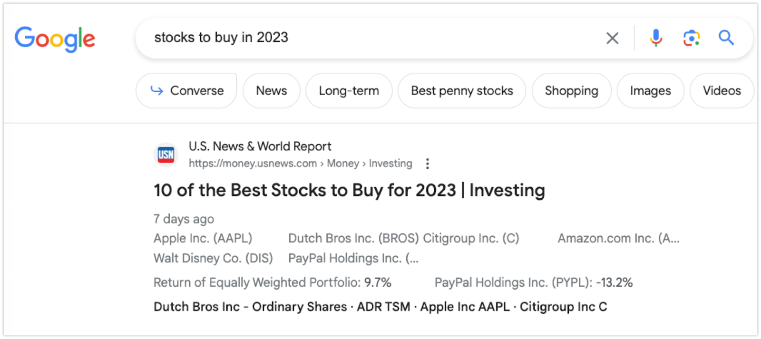This screenshot has height=339, width=761.
Task: Click the U.S. News & World Report site name
Action: pyautogui.click(x=260, y=146)
